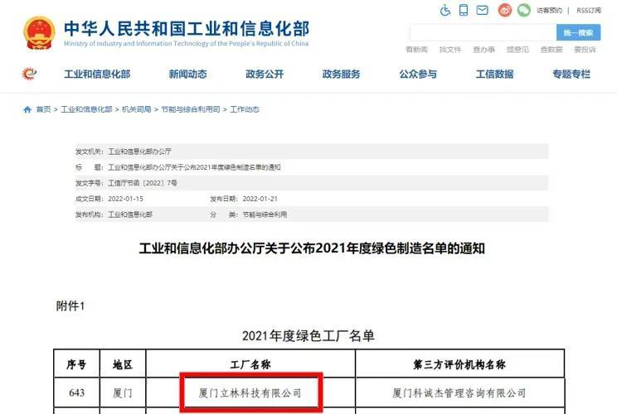This screenshot has height=414, width=617.
Task: Open the RSS订阅 link
Action: coord(589,11)
